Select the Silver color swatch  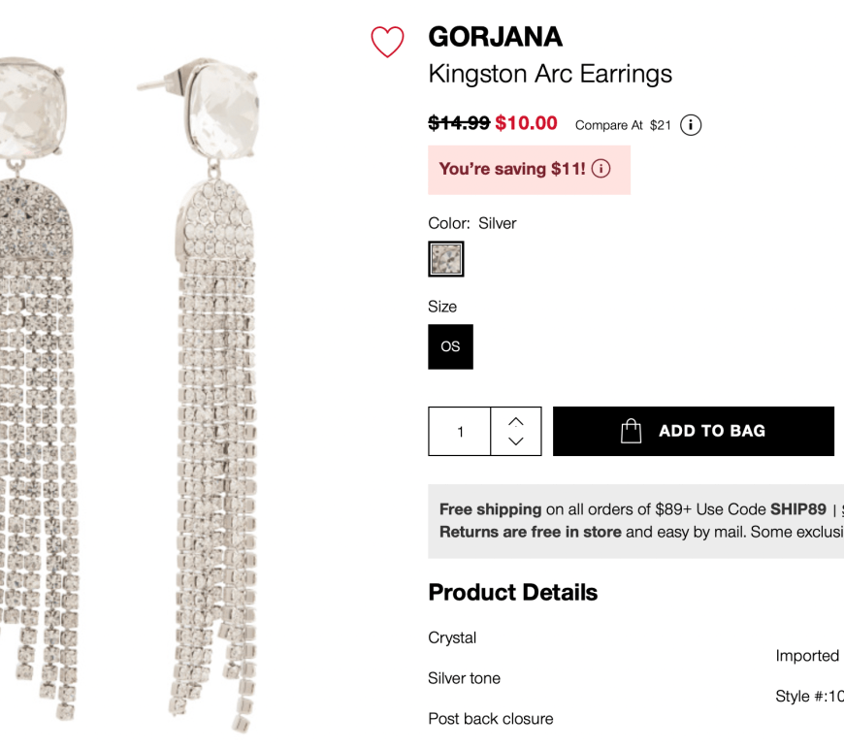point(446,259)
